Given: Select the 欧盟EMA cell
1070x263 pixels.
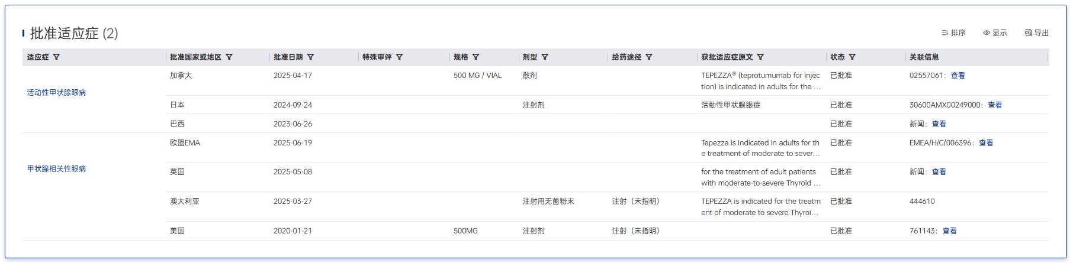Looking at the screenshot, I should click(185, 143).
